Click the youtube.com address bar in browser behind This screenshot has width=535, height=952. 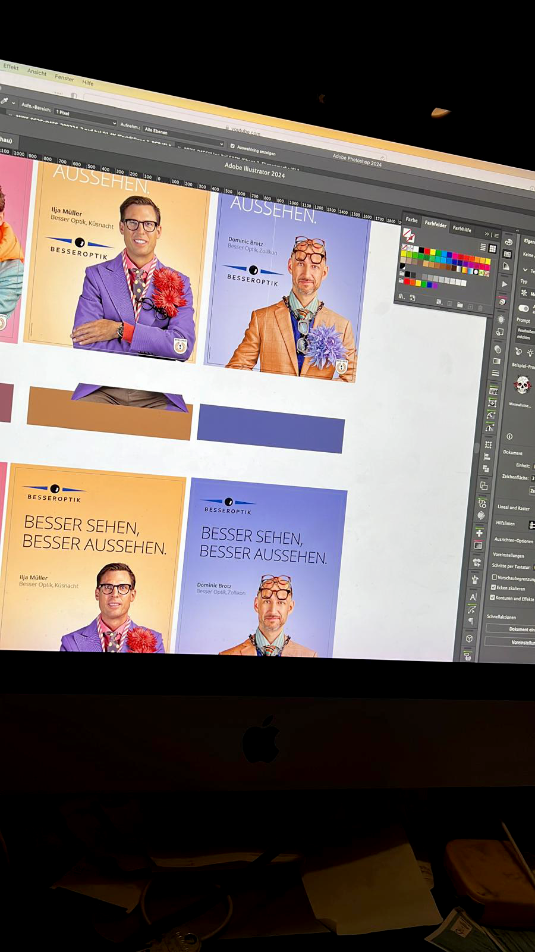pos(245,131)
